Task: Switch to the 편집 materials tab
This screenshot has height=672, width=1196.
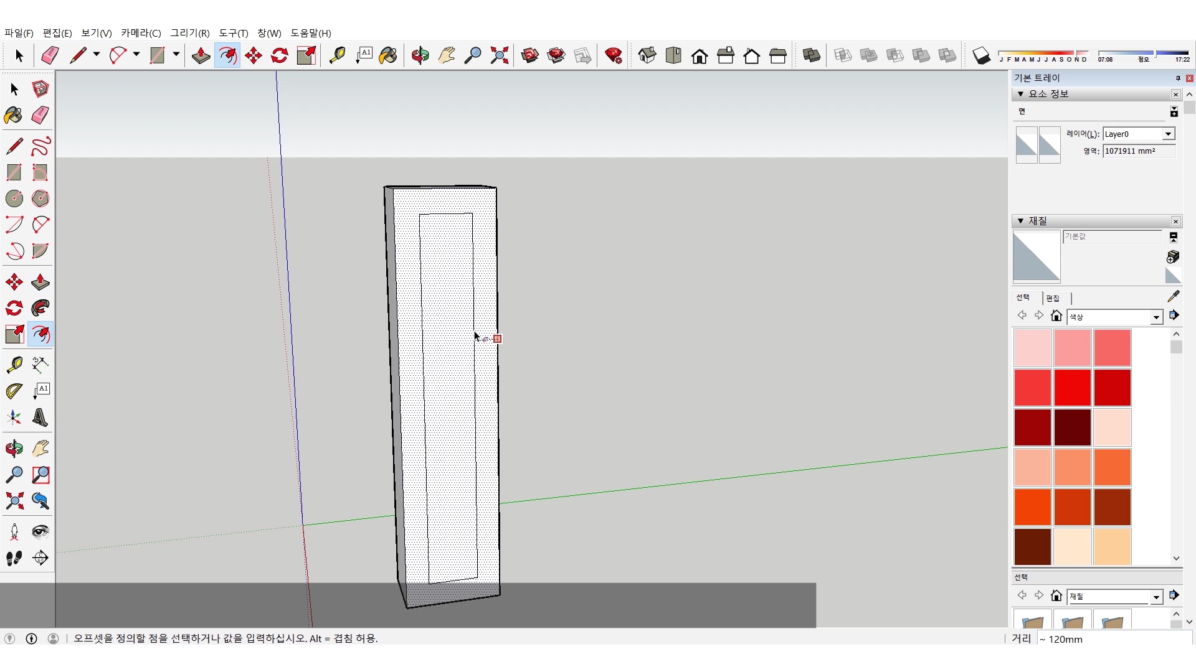Action: click(x=1053, y=298)
